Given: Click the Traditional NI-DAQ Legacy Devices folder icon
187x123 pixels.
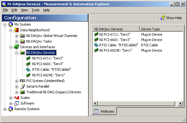Looking at the screenshot, I should tap(22, 92).
